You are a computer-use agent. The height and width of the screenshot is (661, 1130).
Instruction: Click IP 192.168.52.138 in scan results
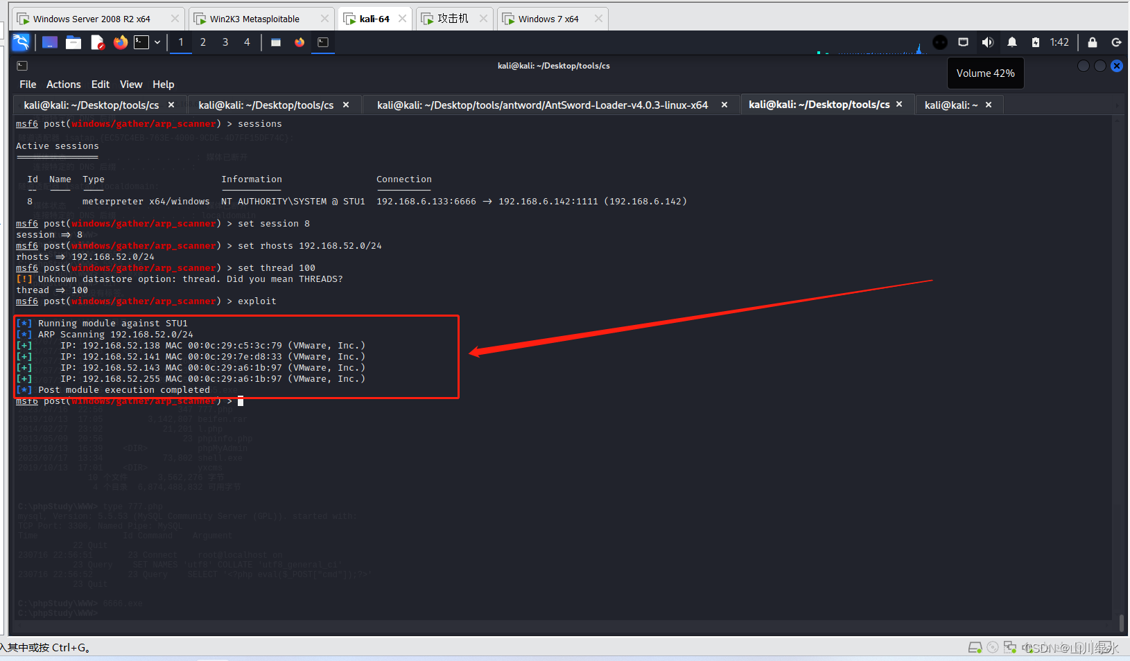121,346
